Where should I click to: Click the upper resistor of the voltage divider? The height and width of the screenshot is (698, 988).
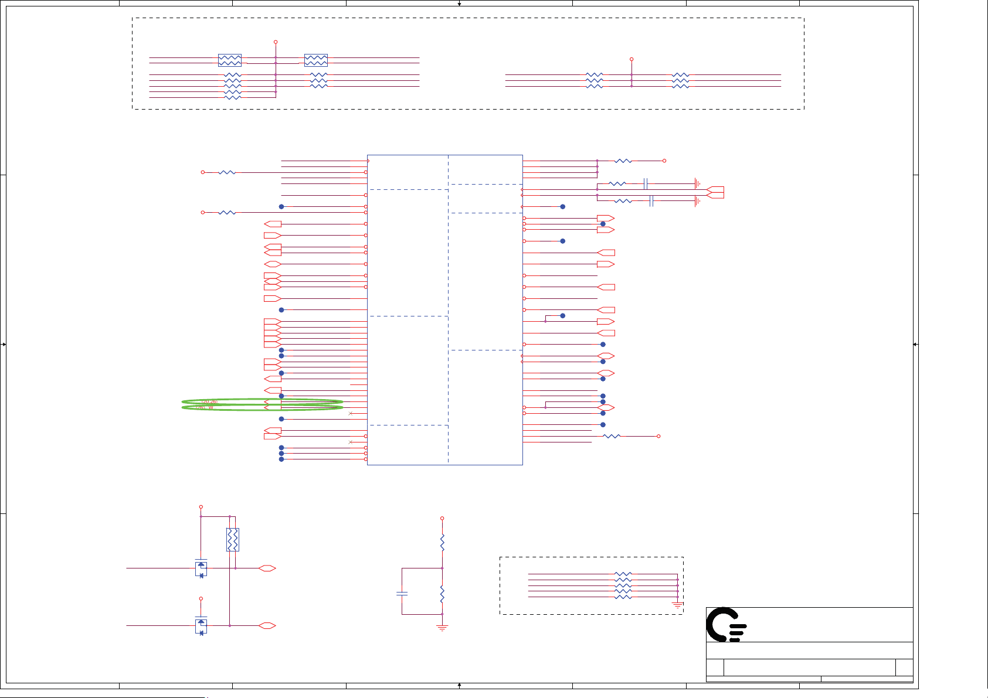[x=442, y=543]
